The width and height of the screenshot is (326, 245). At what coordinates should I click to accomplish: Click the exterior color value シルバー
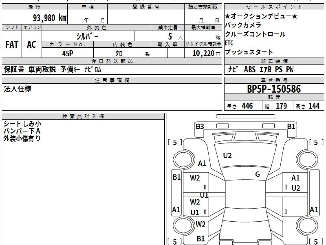coord(87,36)
